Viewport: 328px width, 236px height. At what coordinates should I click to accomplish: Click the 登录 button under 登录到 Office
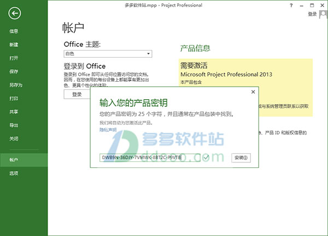77,94
